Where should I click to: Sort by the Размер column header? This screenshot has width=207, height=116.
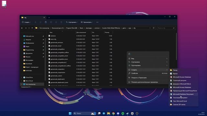click(107, 32)
